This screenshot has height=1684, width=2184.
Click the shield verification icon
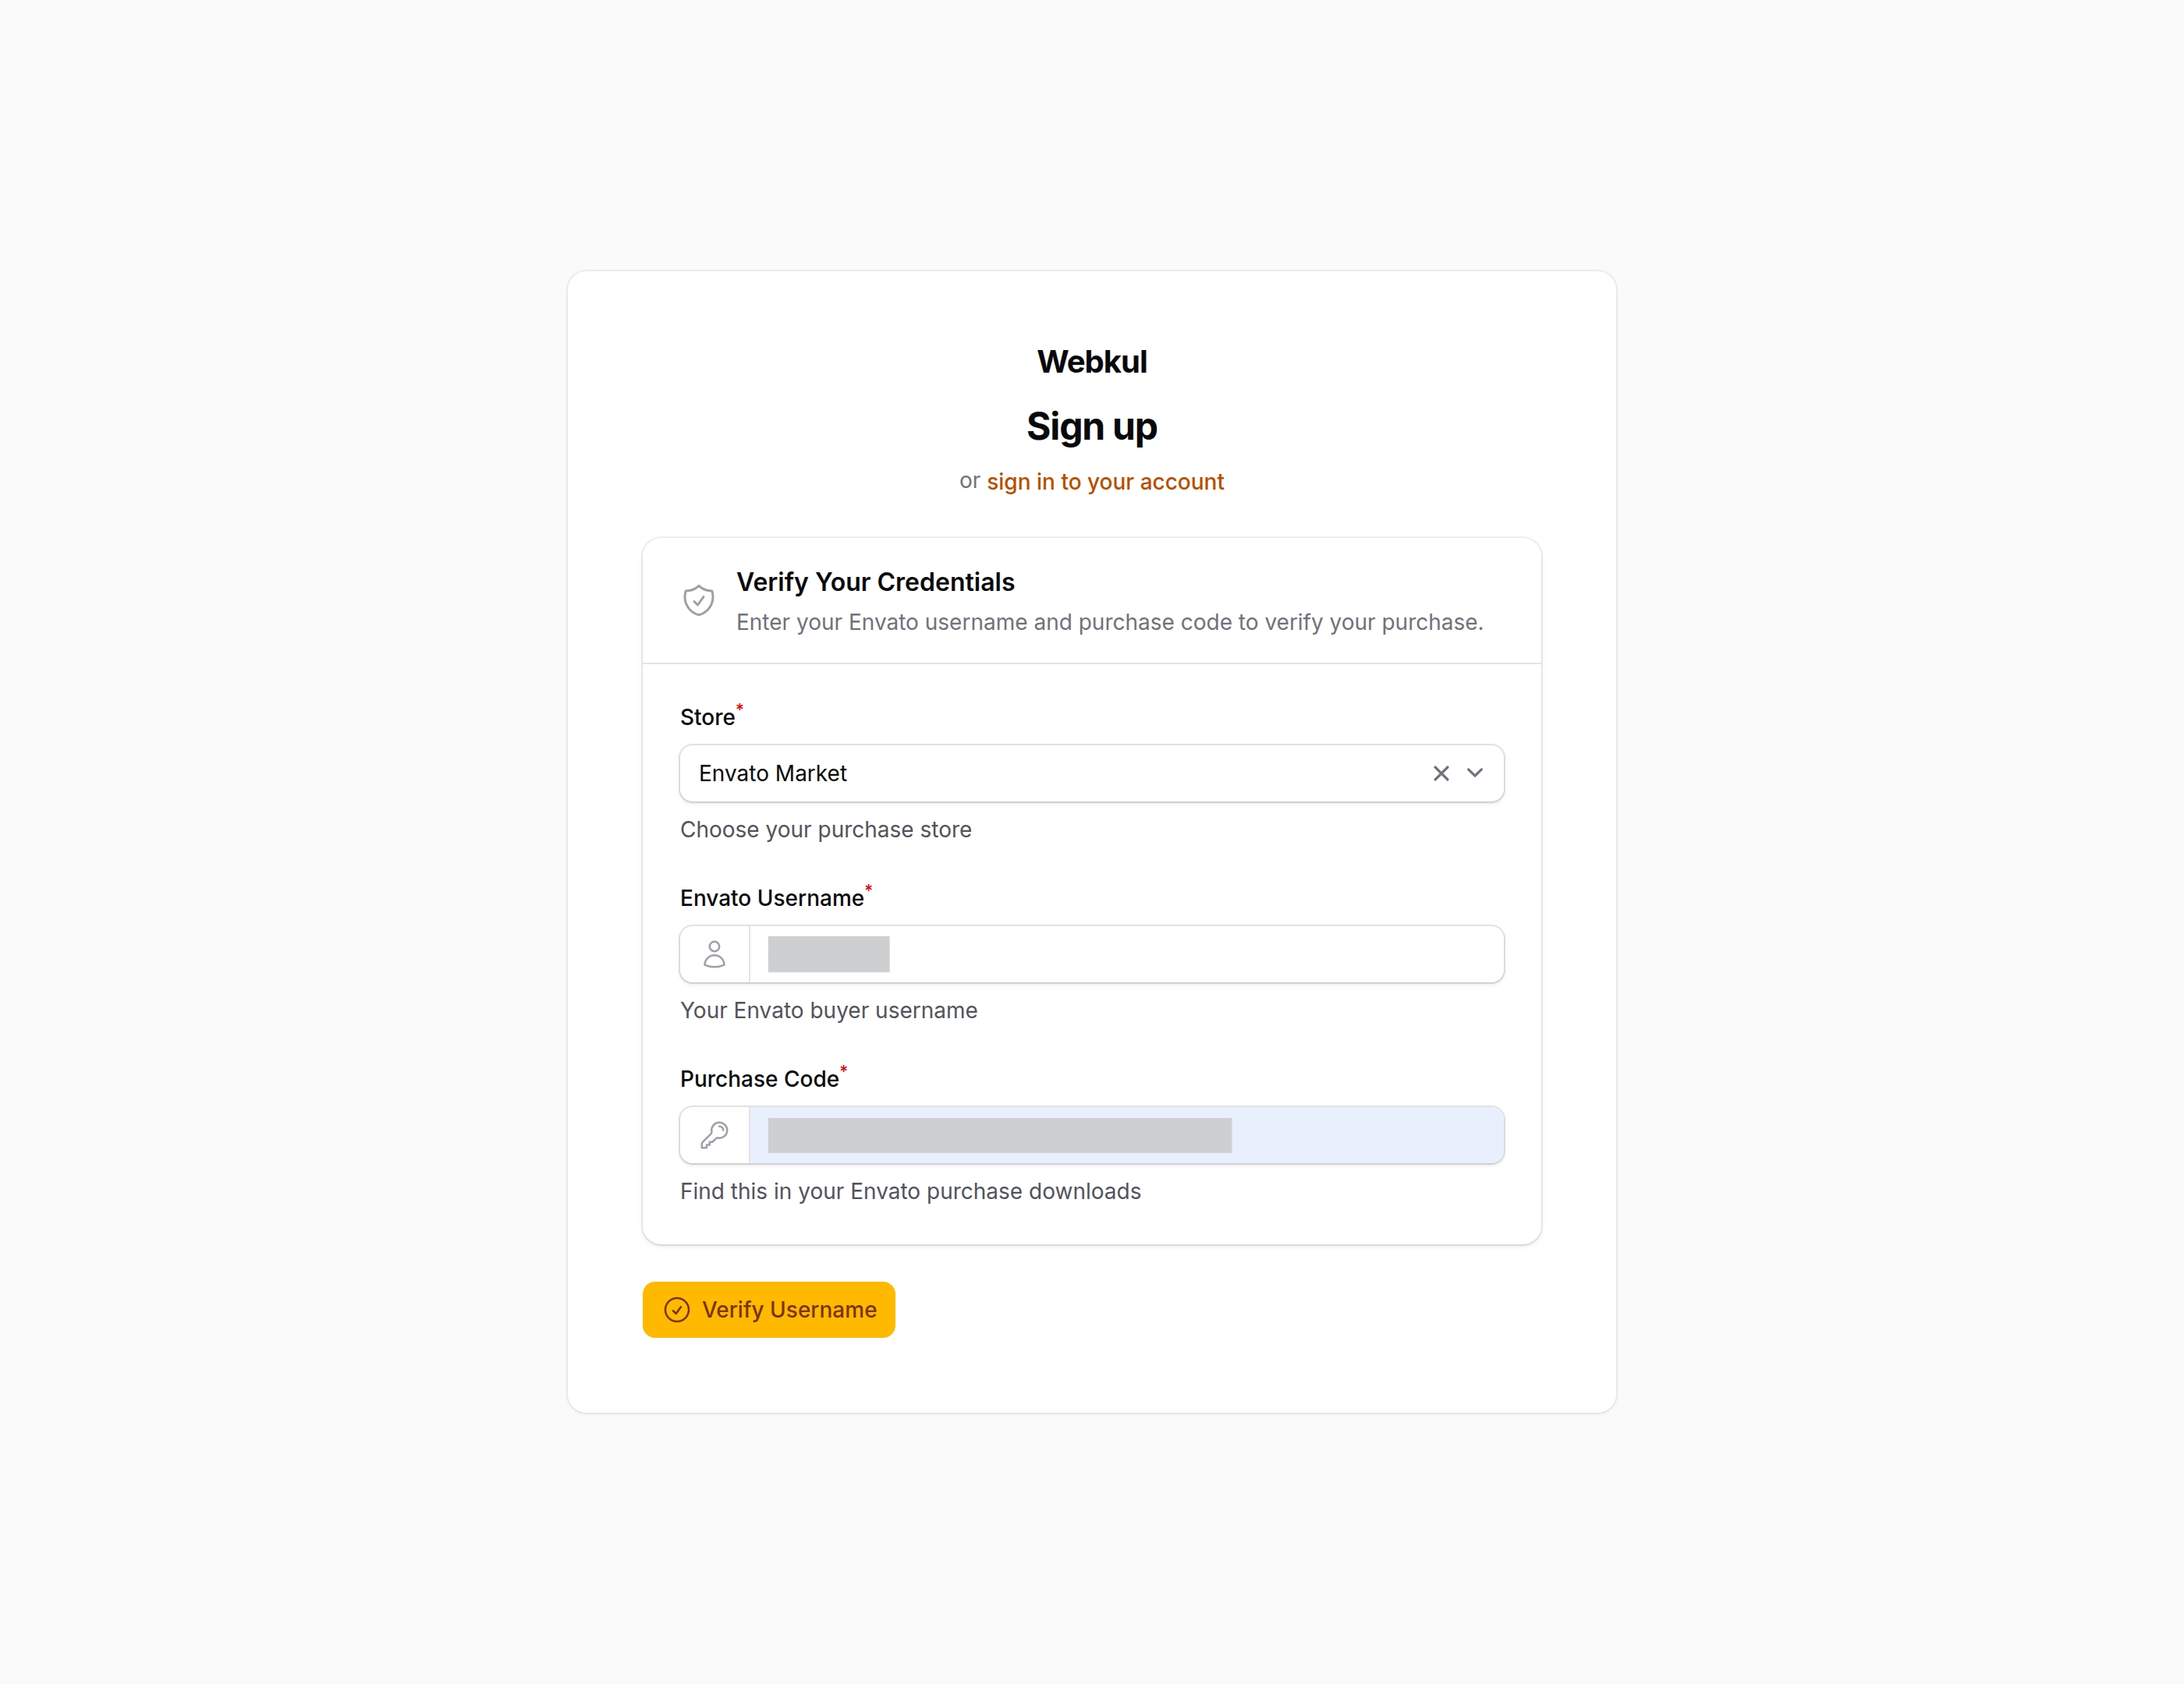pyautogui.click(x=698, y=600)
